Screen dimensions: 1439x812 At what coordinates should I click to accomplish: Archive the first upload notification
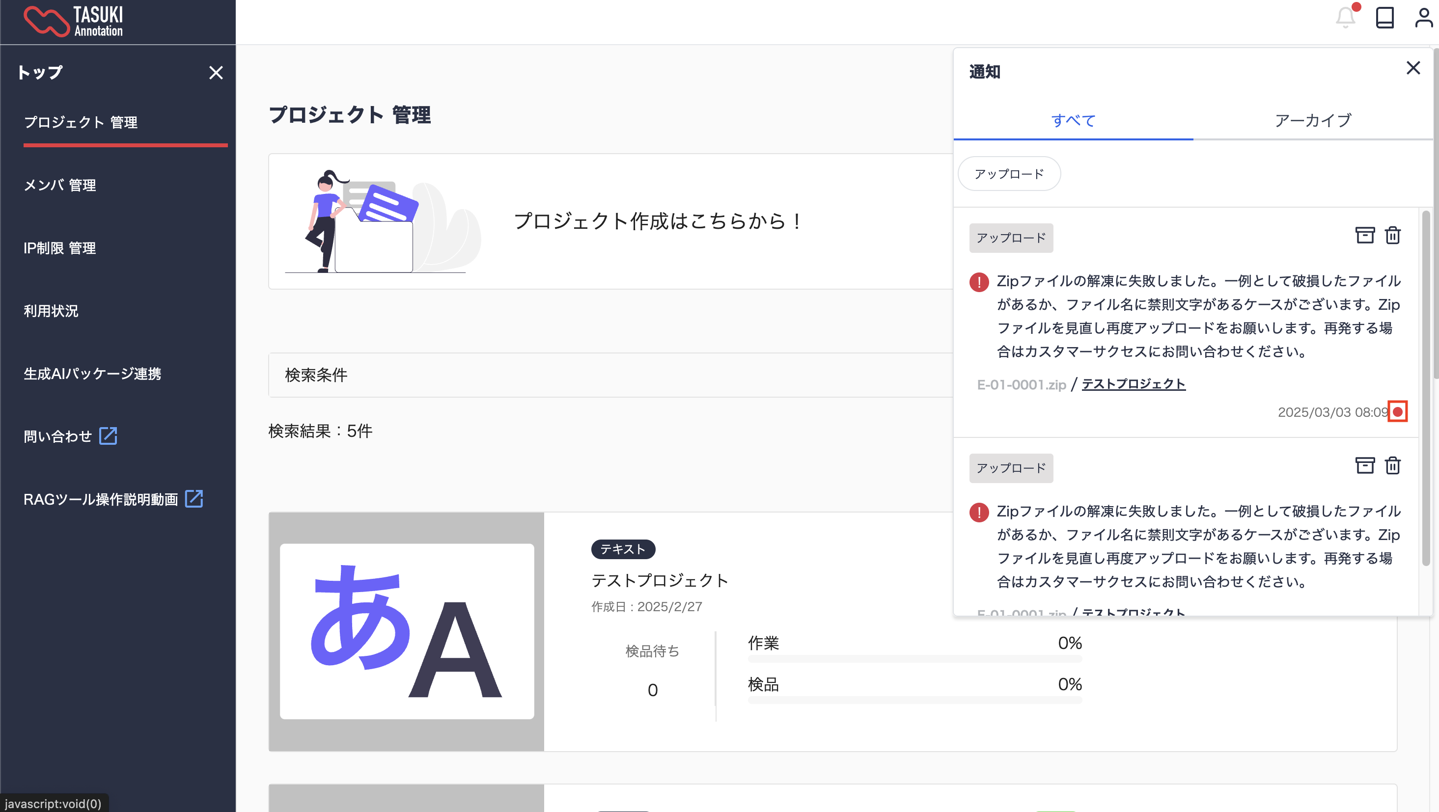[1365, 236]
